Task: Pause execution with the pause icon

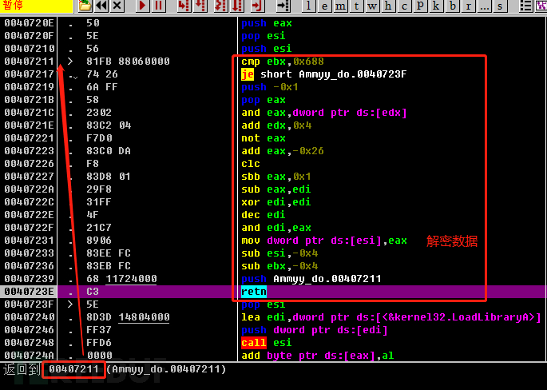Action: (x=157, y=6)
